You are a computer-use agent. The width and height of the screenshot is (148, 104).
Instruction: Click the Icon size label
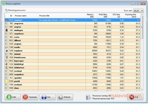click(x=128, y=11)
